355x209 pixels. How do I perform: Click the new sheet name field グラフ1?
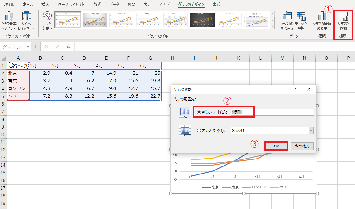click(x=272, y=112)
